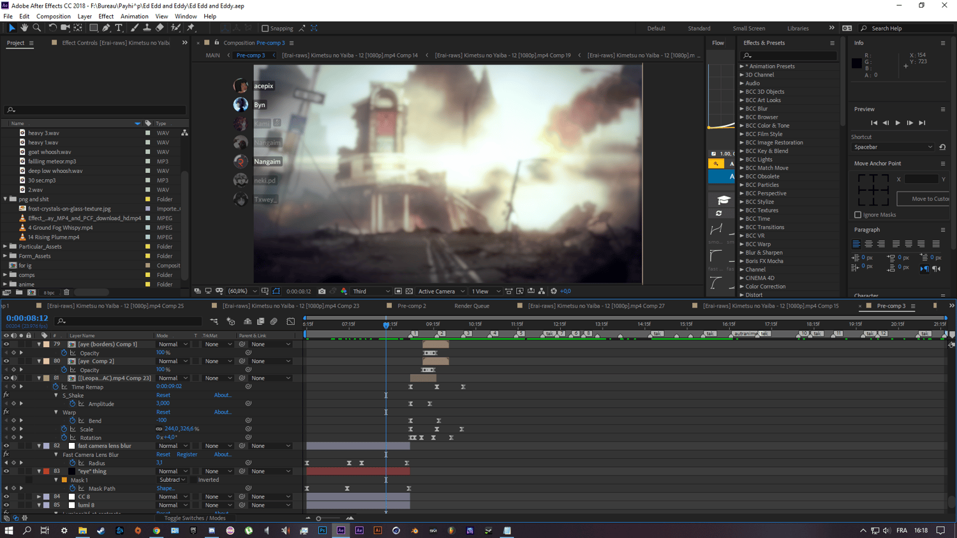The width and height of the screenshot is (957, 538).
Task: Click the snapshot camera icon in viewer
Action: tap(322, 291)
